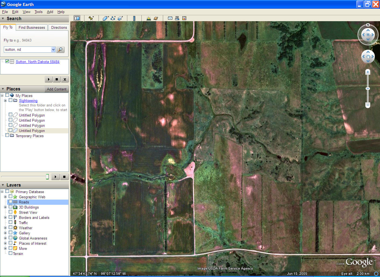Open the Edit menu

15,12
